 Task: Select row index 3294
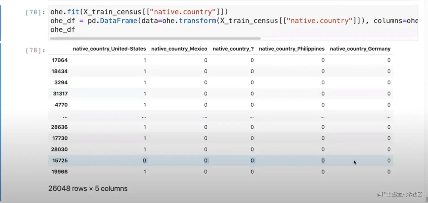click(61, 82)
